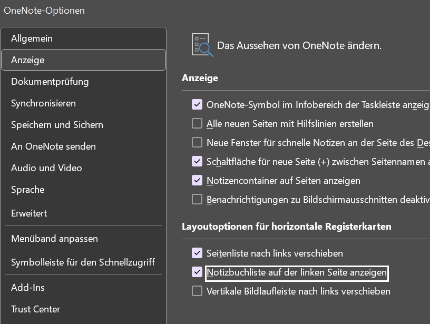The width and height of the screenshot is (430, 324).
Task: Open Symbolleiste für den Schnellzugriff
Action: pyautogui.click(x=84, y=262)
